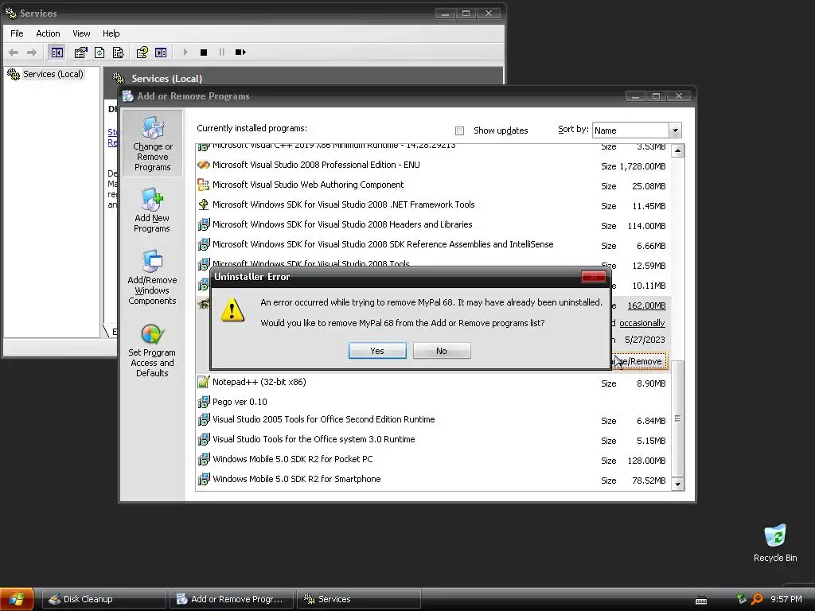
Task: Click Visual Studio 2008 Professional icon
Action: (x=203, y=165)
